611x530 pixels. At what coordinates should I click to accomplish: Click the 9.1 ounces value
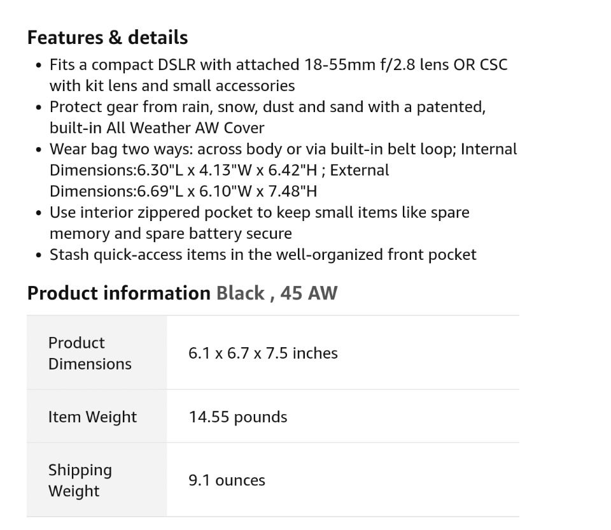[227, 480]
